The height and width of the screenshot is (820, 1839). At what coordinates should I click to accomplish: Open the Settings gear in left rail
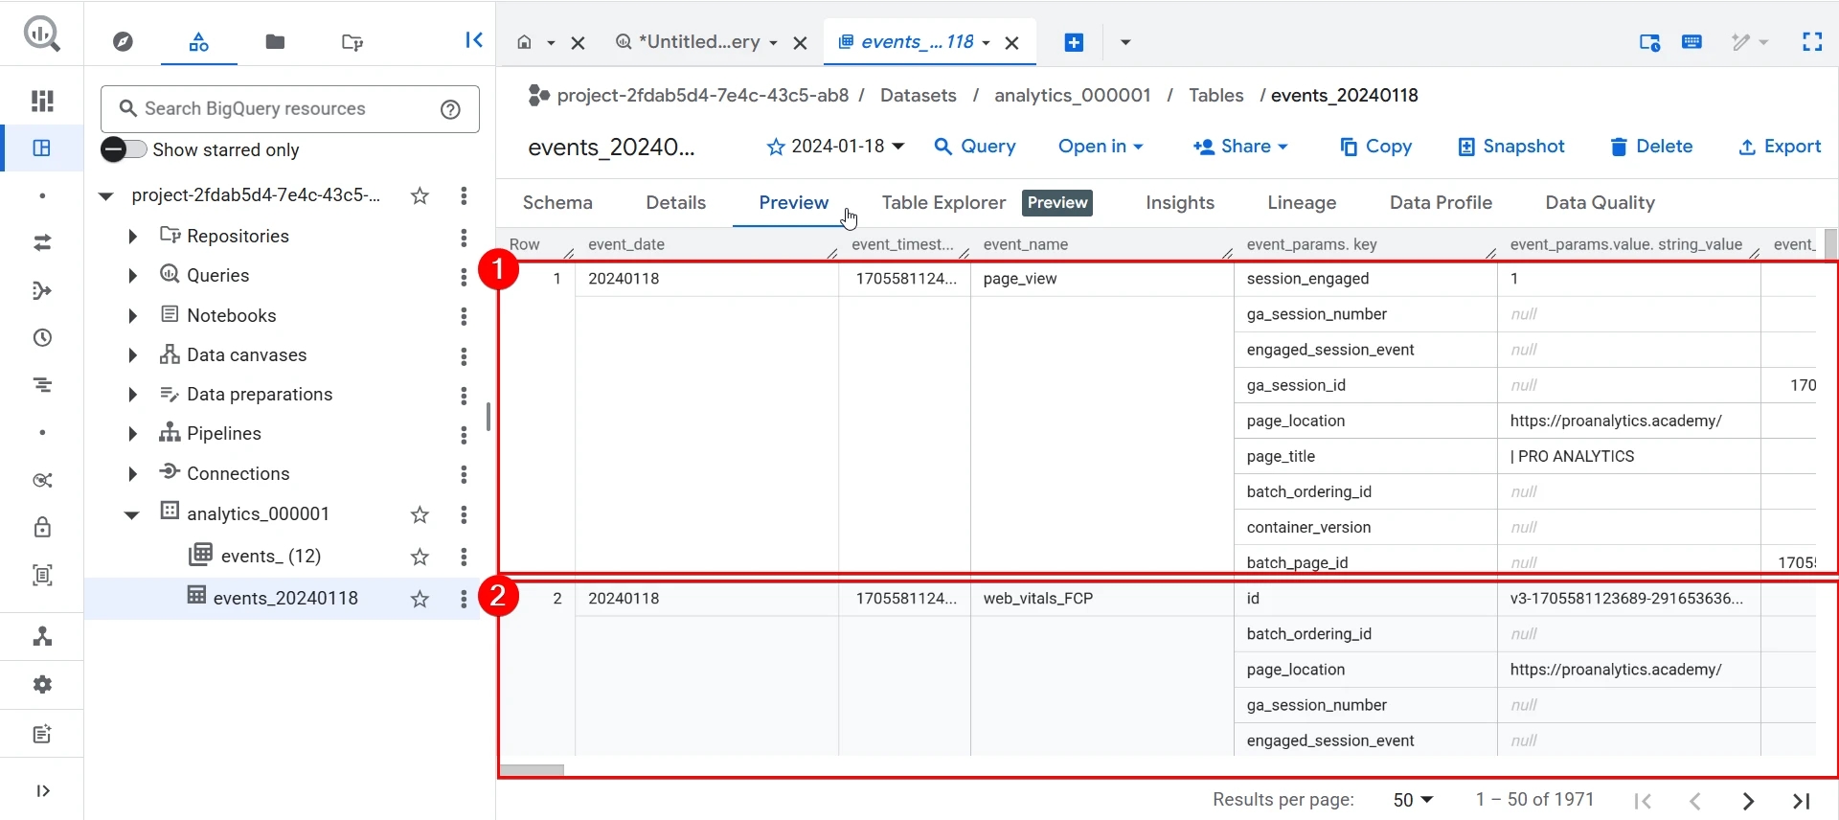click(x=42, y=684)
